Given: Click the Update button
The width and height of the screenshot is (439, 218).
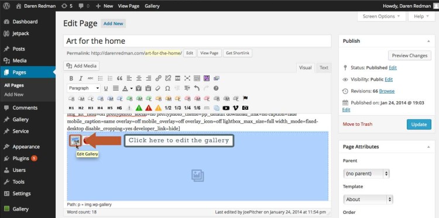Looking at the screenshot, I should (419, 124).
